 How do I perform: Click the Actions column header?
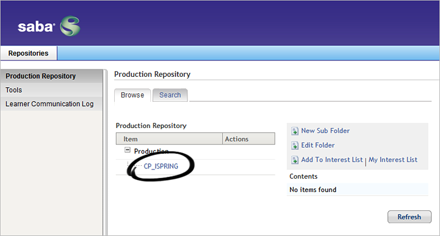(x=248, y=139)
